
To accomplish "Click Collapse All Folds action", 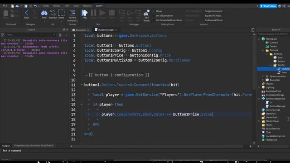I will (x=214, y=20).
